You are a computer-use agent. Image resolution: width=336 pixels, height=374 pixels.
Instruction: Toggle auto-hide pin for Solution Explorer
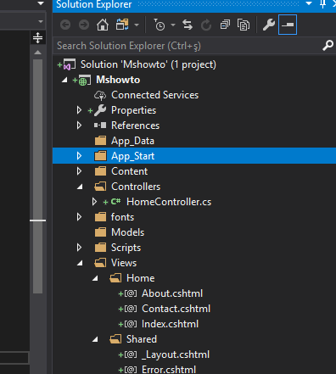tap(322, 4)
